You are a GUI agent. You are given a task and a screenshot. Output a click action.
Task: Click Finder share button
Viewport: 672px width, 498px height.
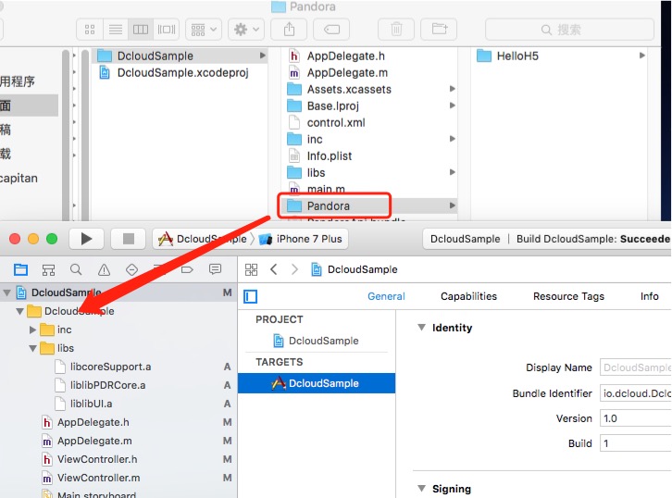[290, 30]
